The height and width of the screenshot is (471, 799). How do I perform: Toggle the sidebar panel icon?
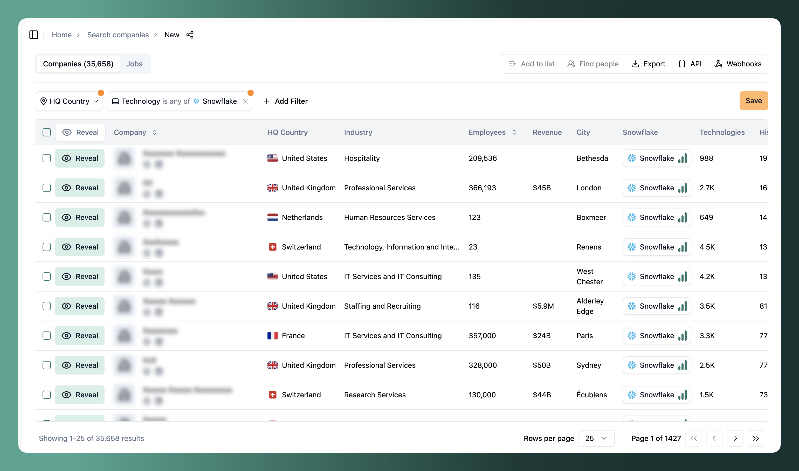point(34,34)
